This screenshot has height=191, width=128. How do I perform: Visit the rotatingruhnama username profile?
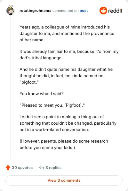(x=36, y=11)
